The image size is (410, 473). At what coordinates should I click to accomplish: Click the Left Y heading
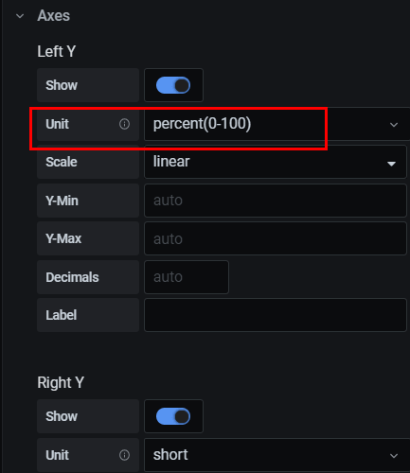point(57,51)
